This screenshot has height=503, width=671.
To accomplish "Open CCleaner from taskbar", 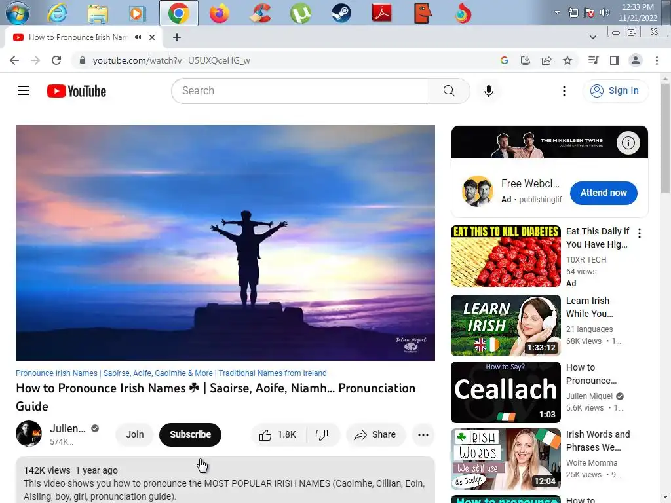I will tap(259, 13).
